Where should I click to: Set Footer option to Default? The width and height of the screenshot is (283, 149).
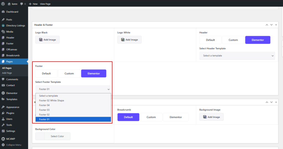[46, 73]
